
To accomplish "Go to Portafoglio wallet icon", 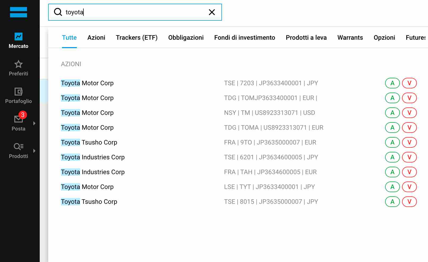I will [18, 92].
